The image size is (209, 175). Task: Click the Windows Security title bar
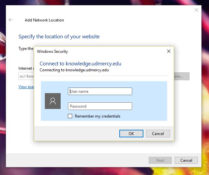99,52
